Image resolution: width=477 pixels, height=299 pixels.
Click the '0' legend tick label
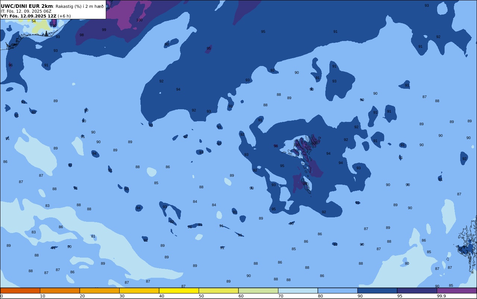pos(1,296)
